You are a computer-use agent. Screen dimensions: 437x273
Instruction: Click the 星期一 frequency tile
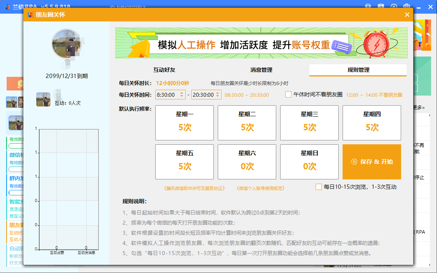185,123
